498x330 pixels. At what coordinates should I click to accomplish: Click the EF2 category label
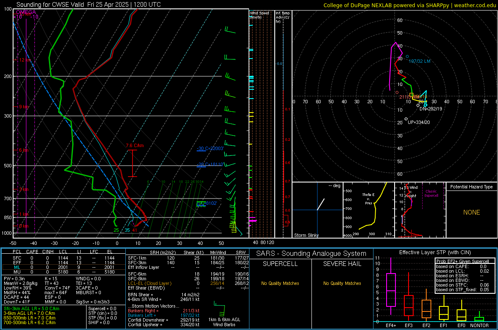[426, 325]
